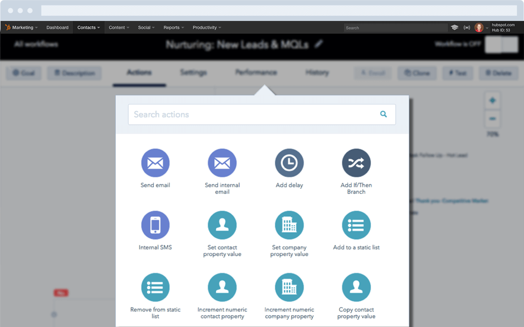The width and height of the screenshot is (524, 327).
Task: Select Increment numeric contact property
Action: (222, 287)
